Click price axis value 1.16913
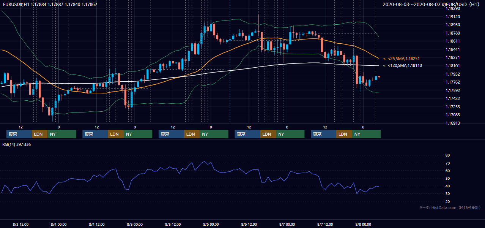 (x=453, y=123)
